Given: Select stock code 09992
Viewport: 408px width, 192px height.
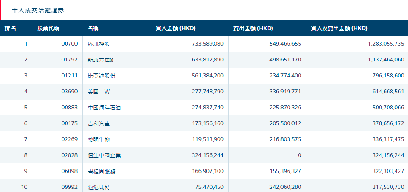Looking at the screenshot, I should coord(70,187).
